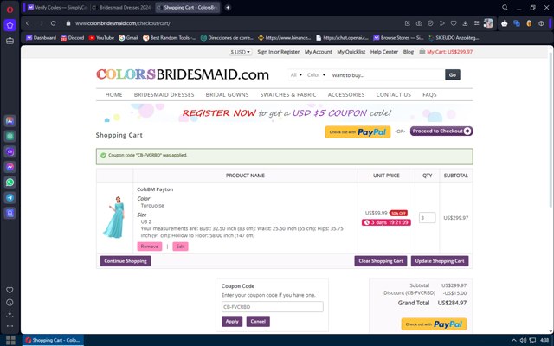The height and width of the screenshot is (346, 554).
Task: Click the bottom Check out with PayPal button
Action: tap(434, 324)
